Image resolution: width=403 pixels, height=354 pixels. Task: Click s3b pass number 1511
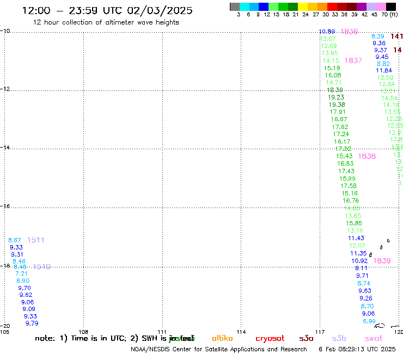pos(36,240)
